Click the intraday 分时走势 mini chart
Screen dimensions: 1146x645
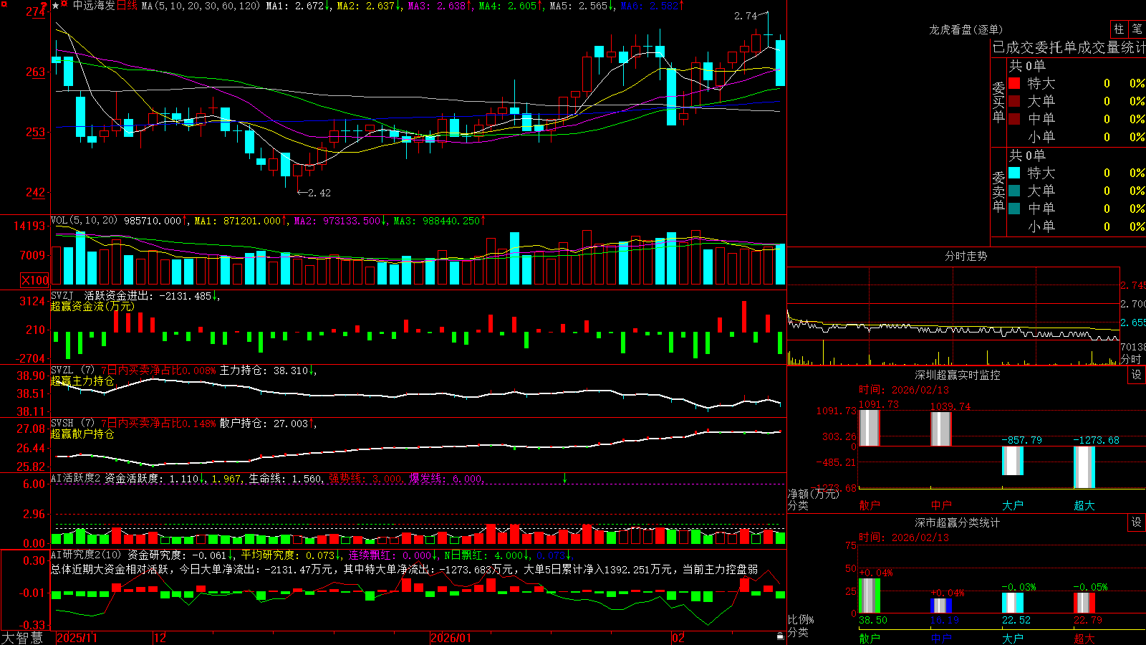(953, 316)
